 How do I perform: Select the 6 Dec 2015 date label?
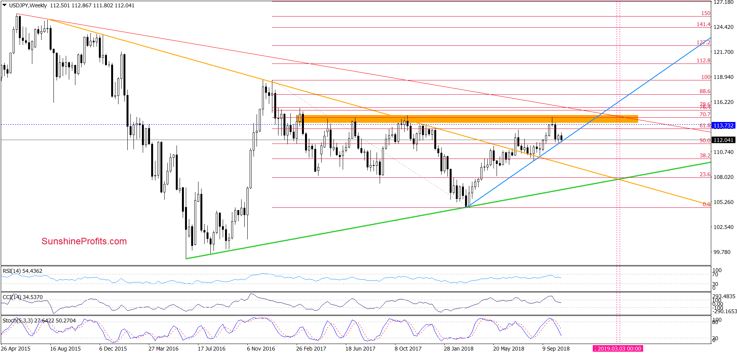(113, 349)
